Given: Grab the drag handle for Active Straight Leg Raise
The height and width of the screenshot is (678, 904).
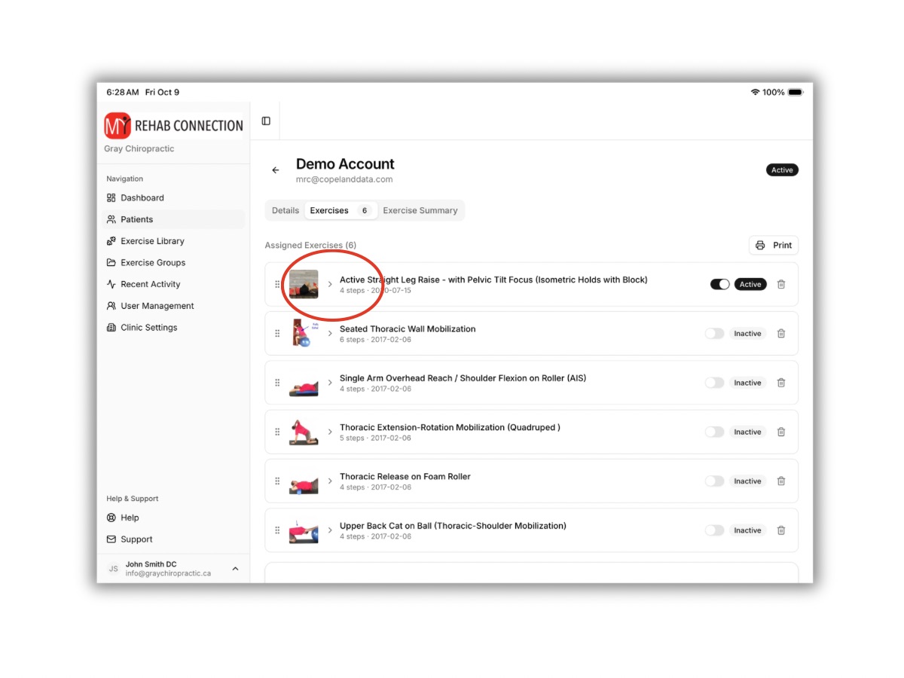Looking at the screenshot, I should (277, 285).
